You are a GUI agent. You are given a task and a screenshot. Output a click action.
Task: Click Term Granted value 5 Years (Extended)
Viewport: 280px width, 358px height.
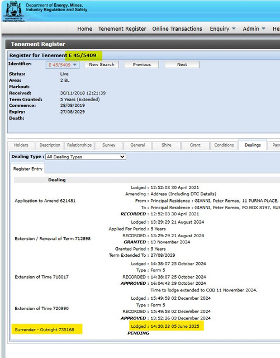80,100
